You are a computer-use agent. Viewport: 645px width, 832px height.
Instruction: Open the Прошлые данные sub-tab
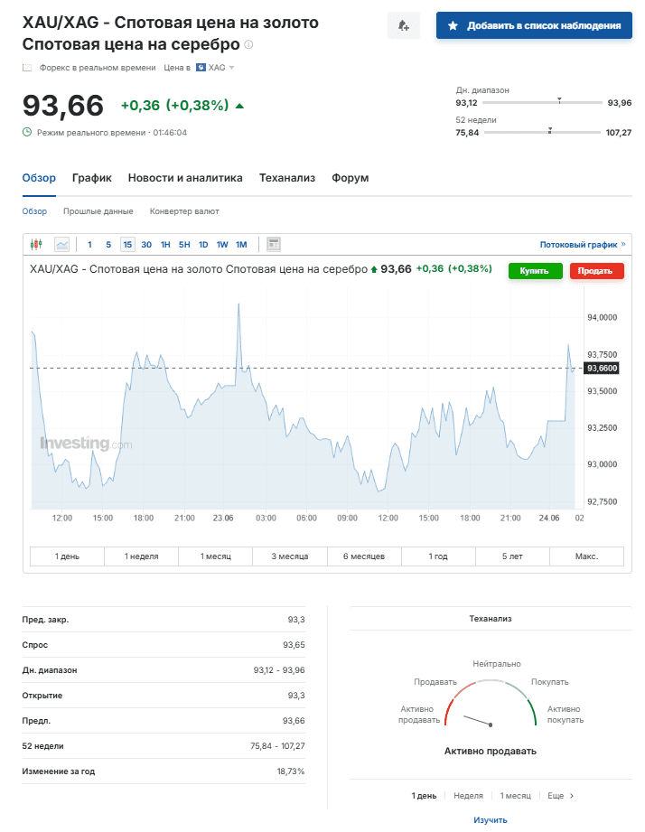pyautogui.click(x=101, y=210)
